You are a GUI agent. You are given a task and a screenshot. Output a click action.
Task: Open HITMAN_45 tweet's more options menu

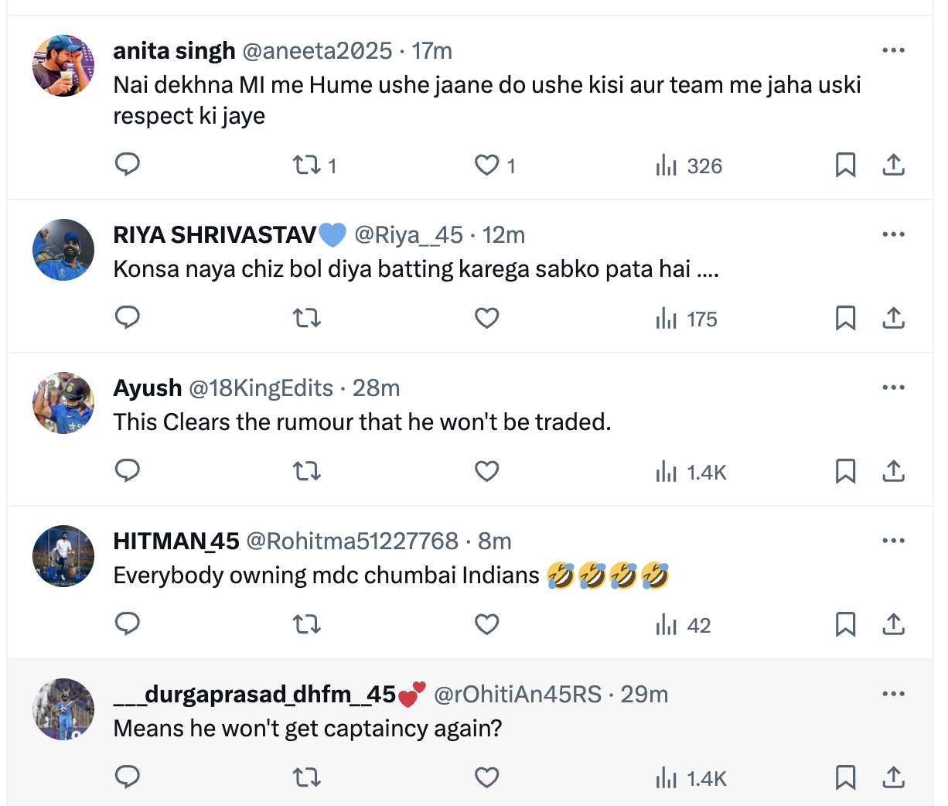(893, 541)
